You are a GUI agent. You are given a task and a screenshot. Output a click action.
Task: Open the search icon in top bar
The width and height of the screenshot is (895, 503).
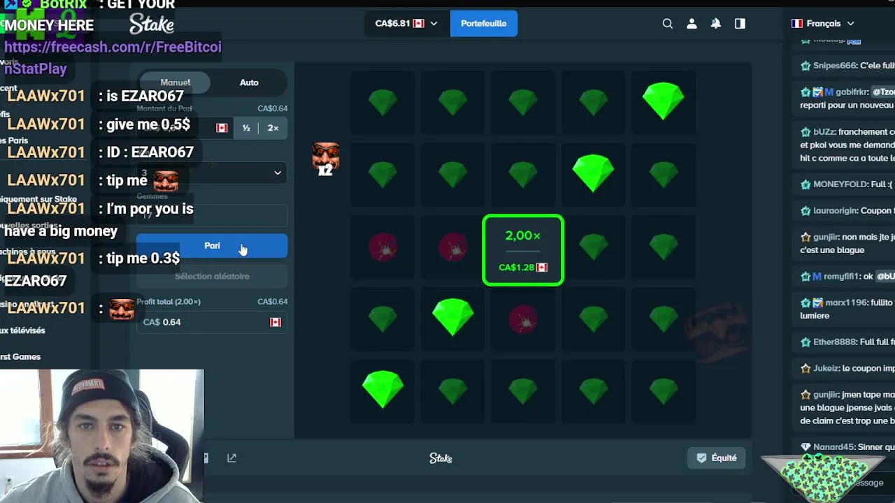(x=668, y=24)
